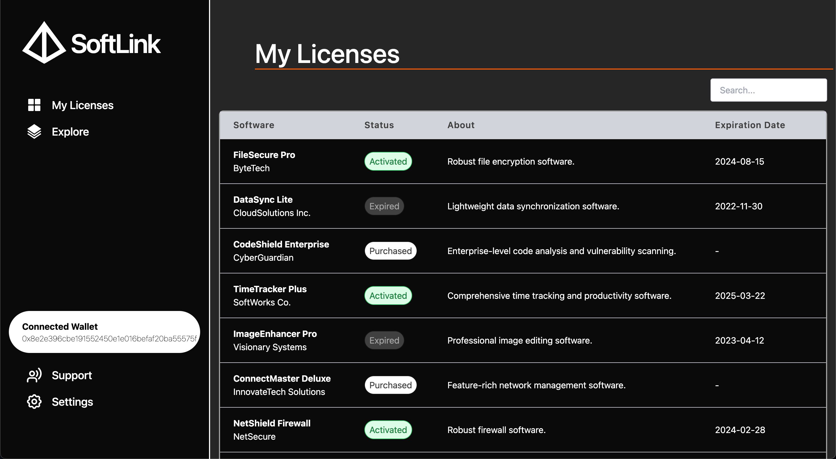Image resolution: width=836 pixels, height=459 pixels.
Task: Click TimeTracker Plus expiration 2025-03-22
Action: [x=740, y=296]
